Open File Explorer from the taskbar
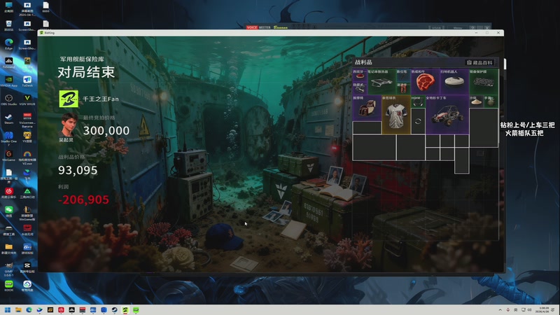 pyautogui.click(x=18, y=309)
